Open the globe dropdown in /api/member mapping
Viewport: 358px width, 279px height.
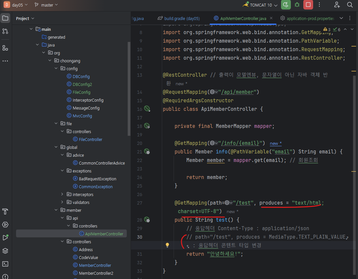click(214, 92)
